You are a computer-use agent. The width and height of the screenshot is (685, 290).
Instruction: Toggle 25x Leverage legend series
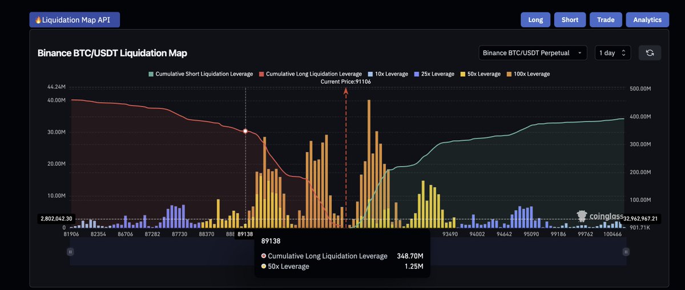434,74
